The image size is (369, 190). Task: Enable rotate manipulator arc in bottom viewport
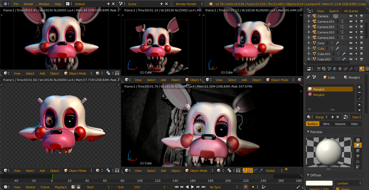[256, 171]
